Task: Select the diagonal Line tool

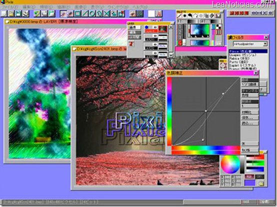Action: [85, 14]
